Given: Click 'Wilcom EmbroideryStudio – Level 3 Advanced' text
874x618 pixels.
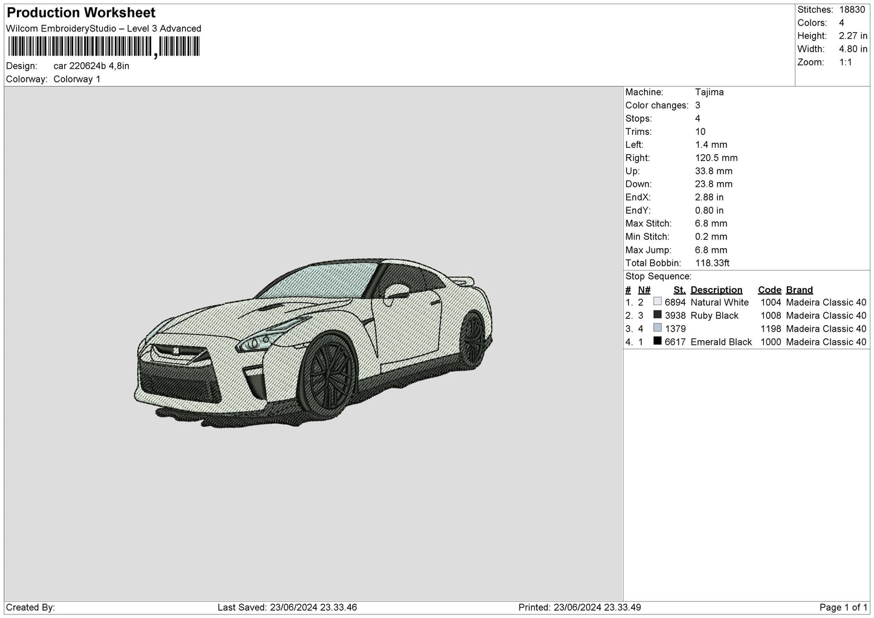Looking at the screenshot, I should (x=103, y=28).
